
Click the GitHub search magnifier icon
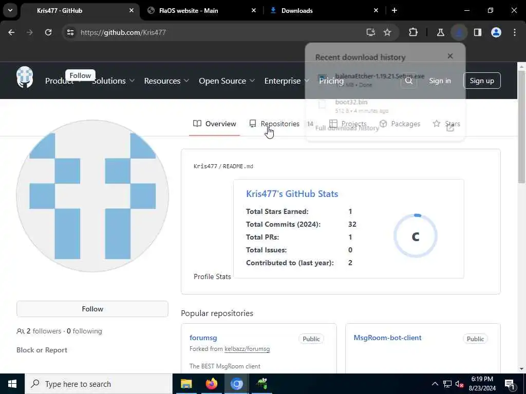point(408,81)
